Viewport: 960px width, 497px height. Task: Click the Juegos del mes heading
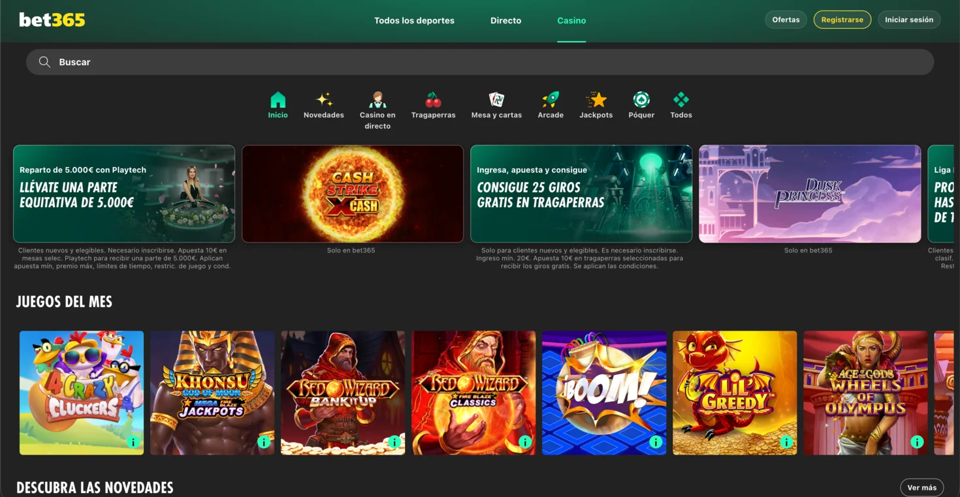[64, 302]
